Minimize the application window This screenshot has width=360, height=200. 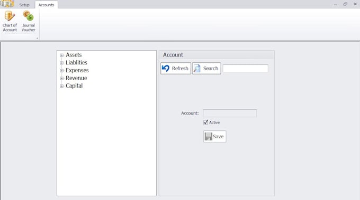pos(336,4)
